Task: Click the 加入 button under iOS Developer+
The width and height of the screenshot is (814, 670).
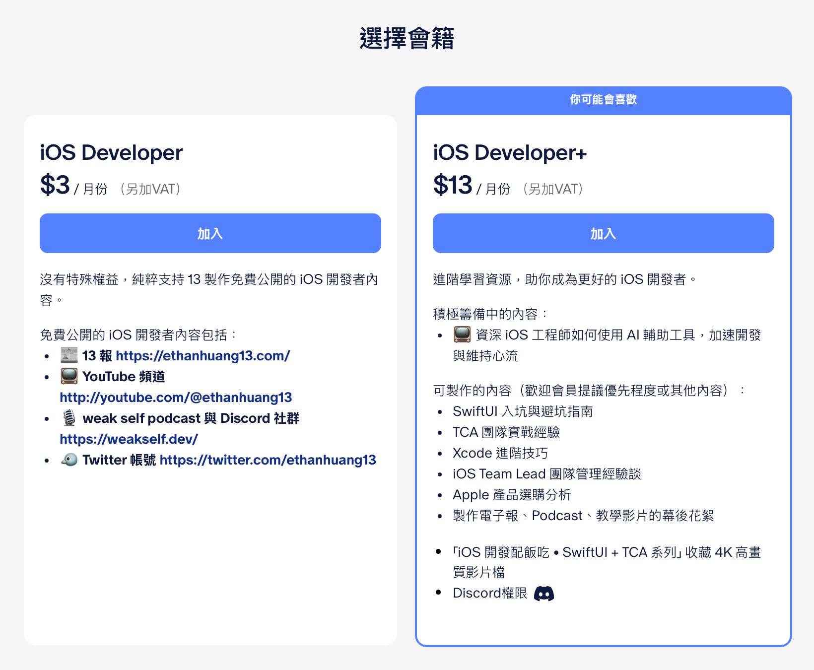Action: pos(604,233)
